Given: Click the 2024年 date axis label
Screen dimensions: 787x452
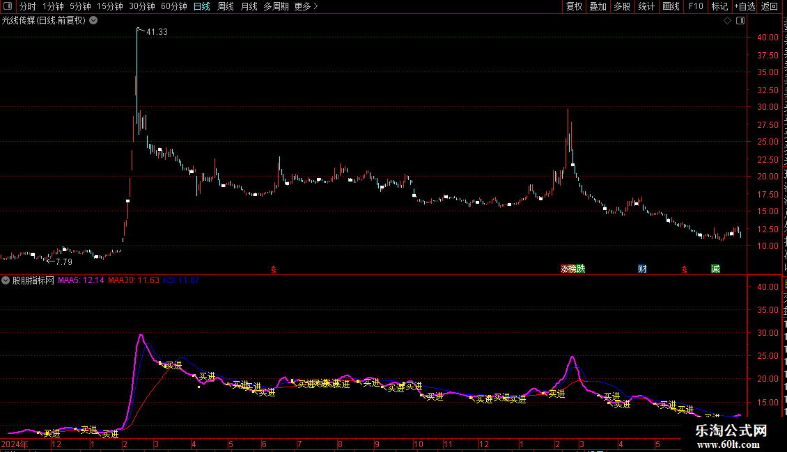Looking at the screenshot, I should tap(15, 444).
